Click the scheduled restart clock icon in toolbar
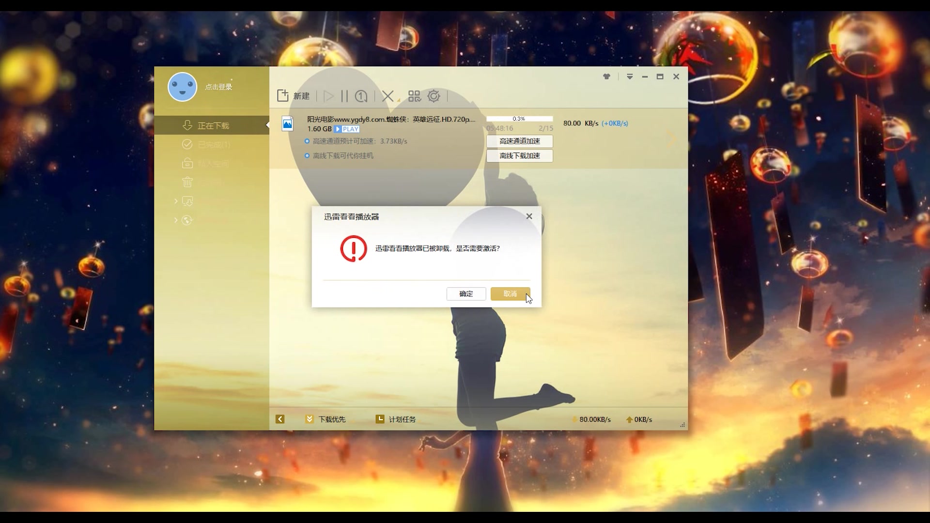 tap(361, 96)
